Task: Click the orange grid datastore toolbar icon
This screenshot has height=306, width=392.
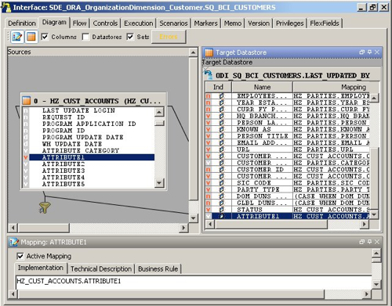Action: coord(31,37)
